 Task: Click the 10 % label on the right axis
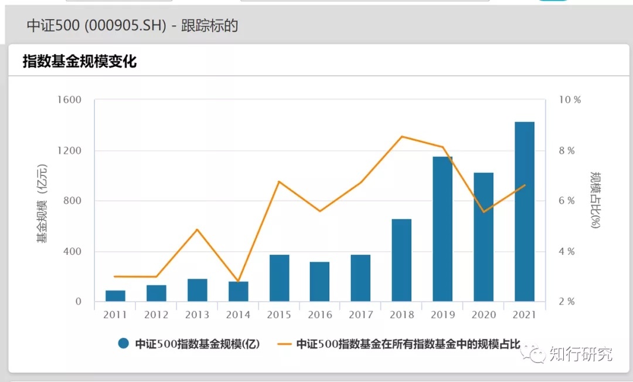tap(570, 100)
